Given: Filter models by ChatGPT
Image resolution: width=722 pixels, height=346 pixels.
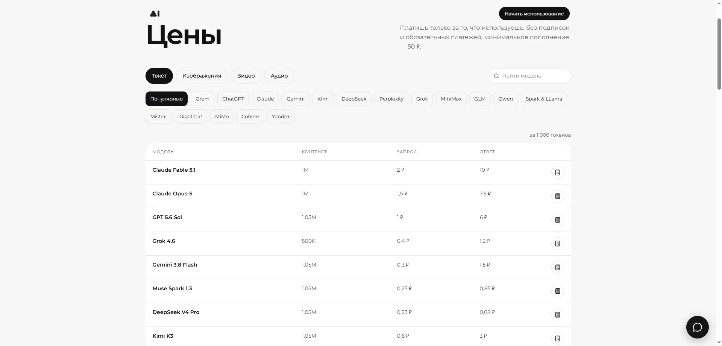Looking at the screenshot, I should pyautogui.click(x=233, y=99).
